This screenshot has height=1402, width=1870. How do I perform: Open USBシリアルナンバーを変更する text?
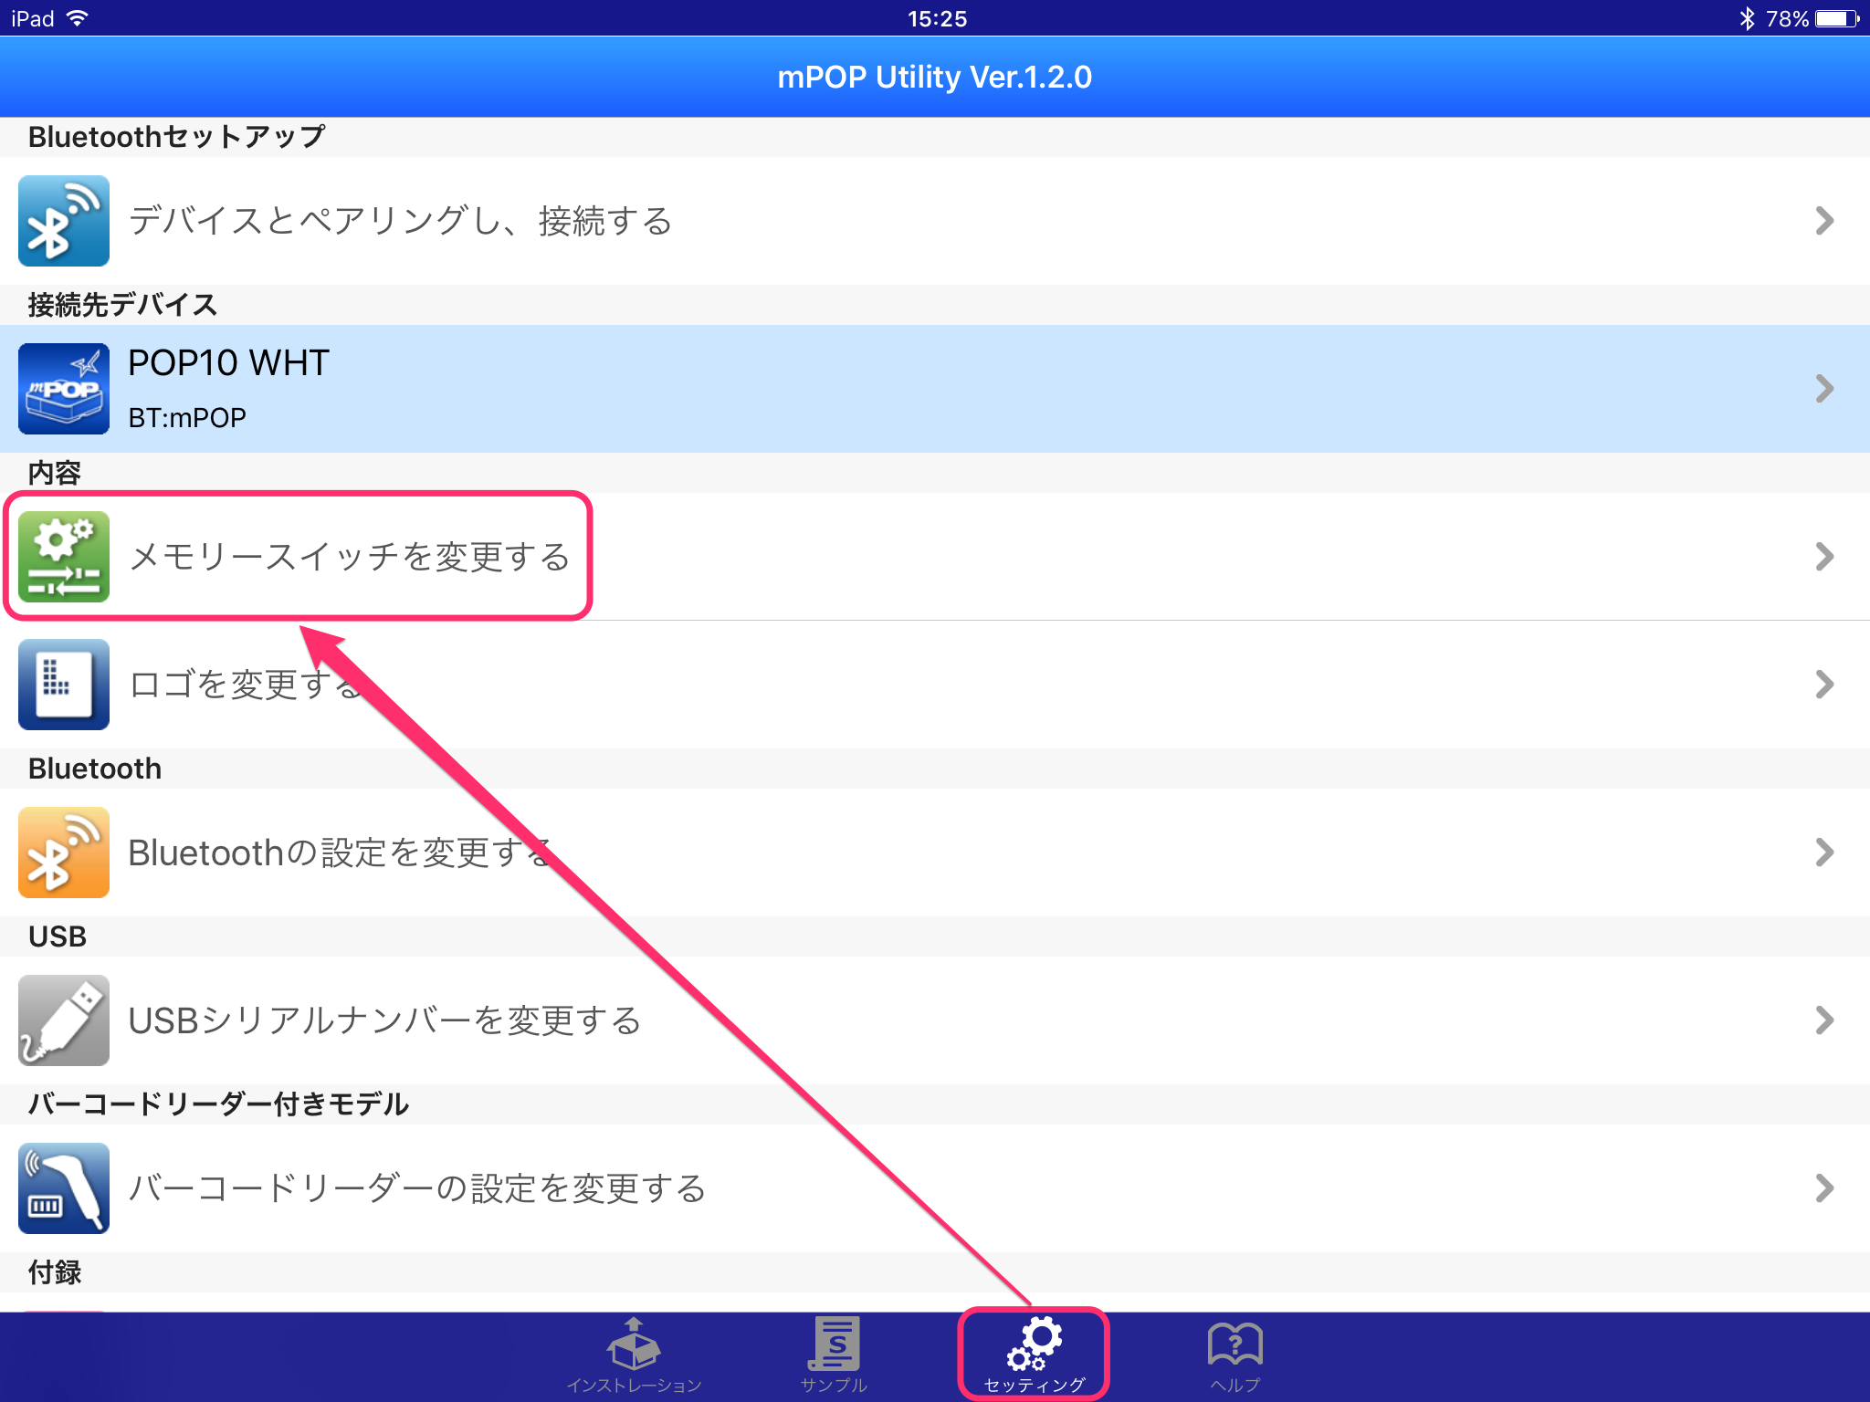point(384,1020)
